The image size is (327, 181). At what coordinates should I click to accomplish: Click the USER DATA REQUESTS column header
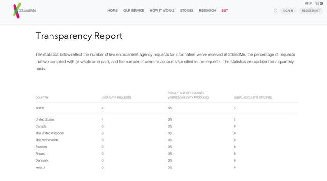[x=116, y=97]
